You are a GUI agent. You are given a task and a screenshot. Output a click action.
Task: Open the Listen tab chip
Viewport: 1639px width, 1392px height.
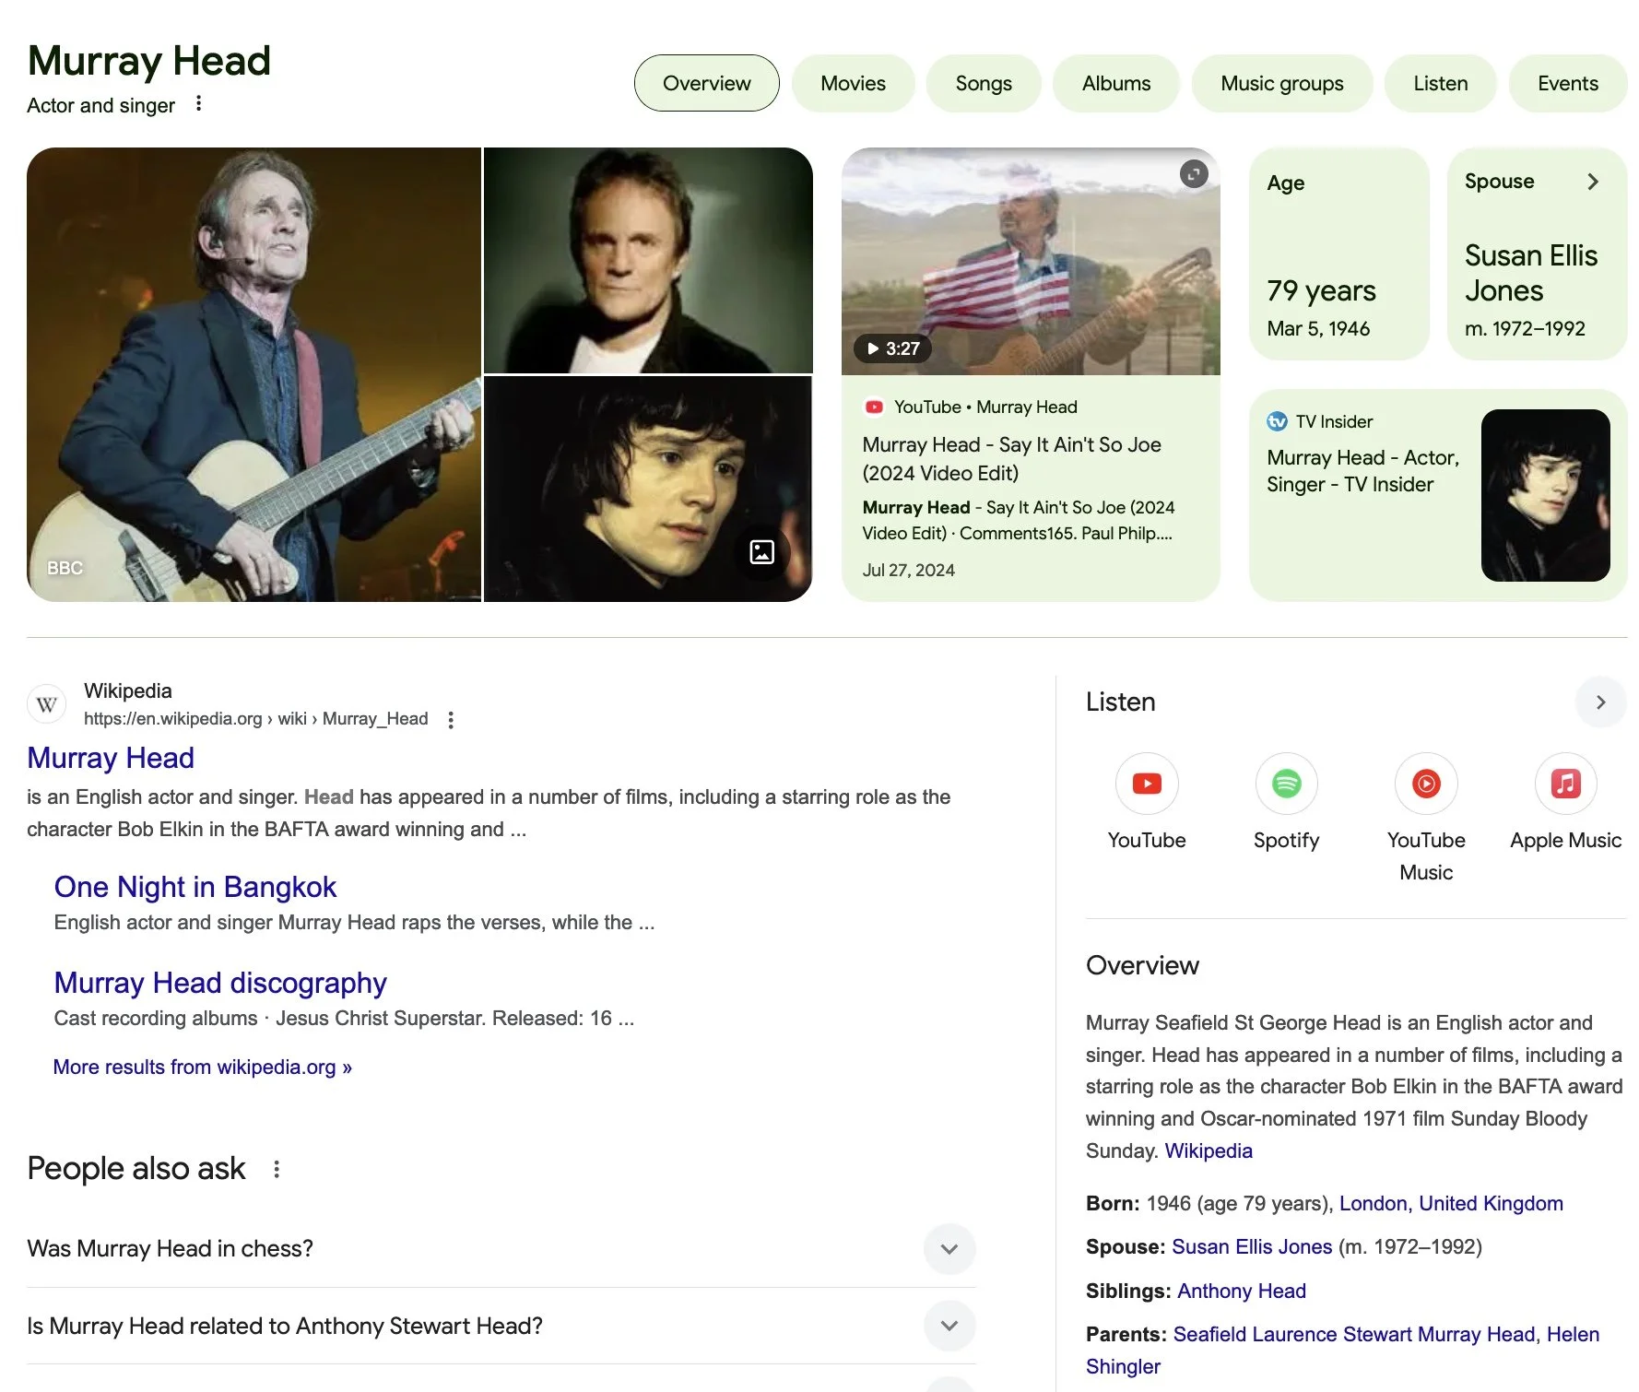tap(1440, 83)
